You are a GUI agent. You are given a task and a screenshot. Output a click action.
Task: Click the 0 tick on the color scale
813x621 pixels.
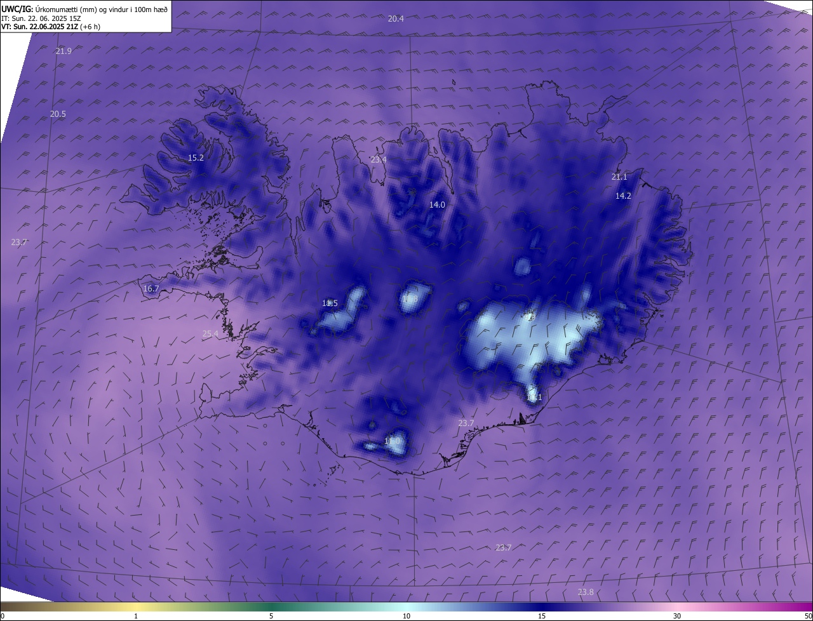[3, 616]
